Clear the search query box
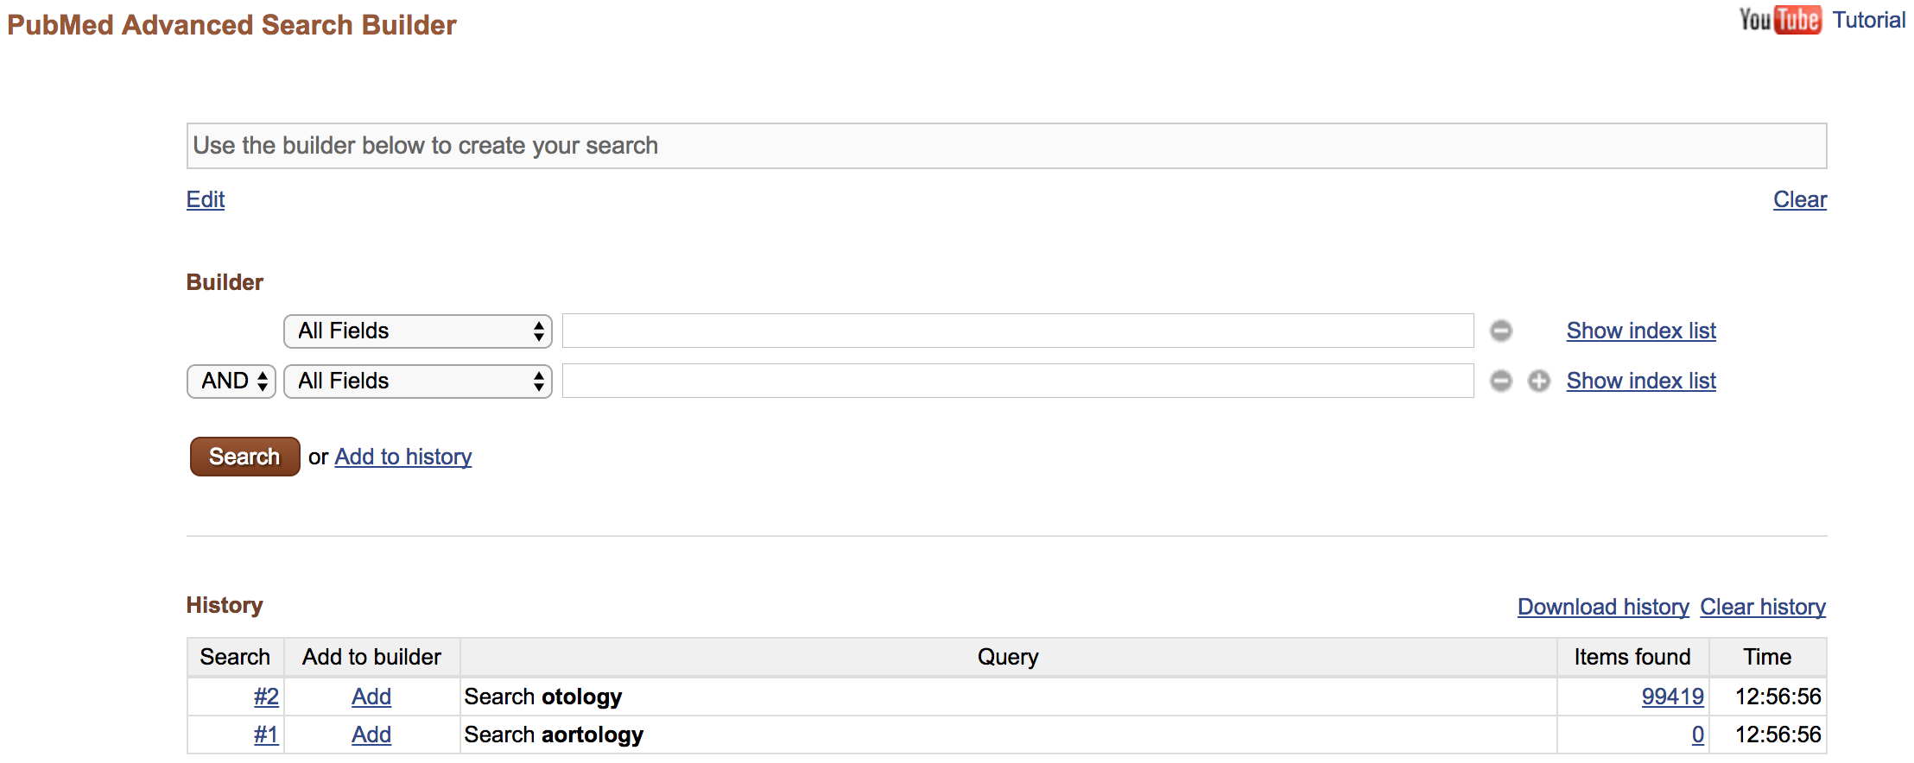The image size is (1914, 763). click(x=1800, y=199)
